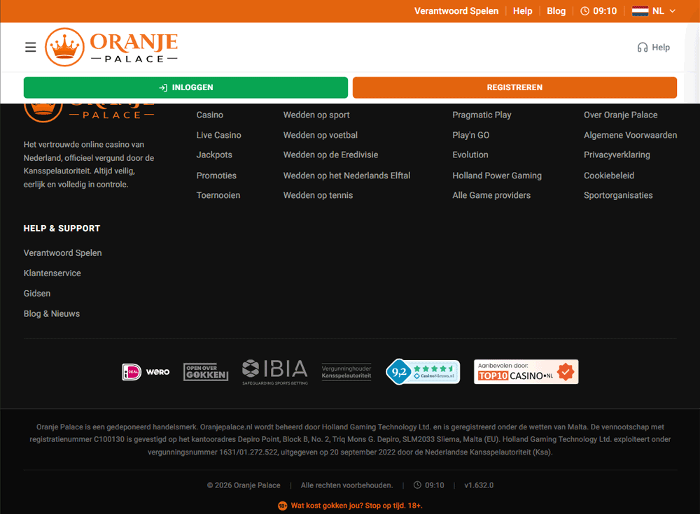Open Wedden op sport link
Image resolution: width=700 pixels, height=514 pixels.
point(316,115)
